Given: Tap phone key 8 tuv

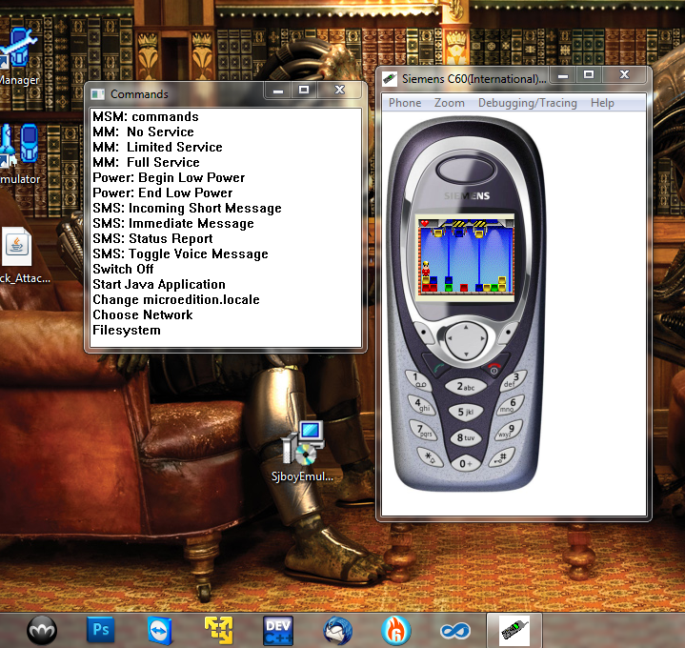Looking at the screenshot, I should (466, 437).
